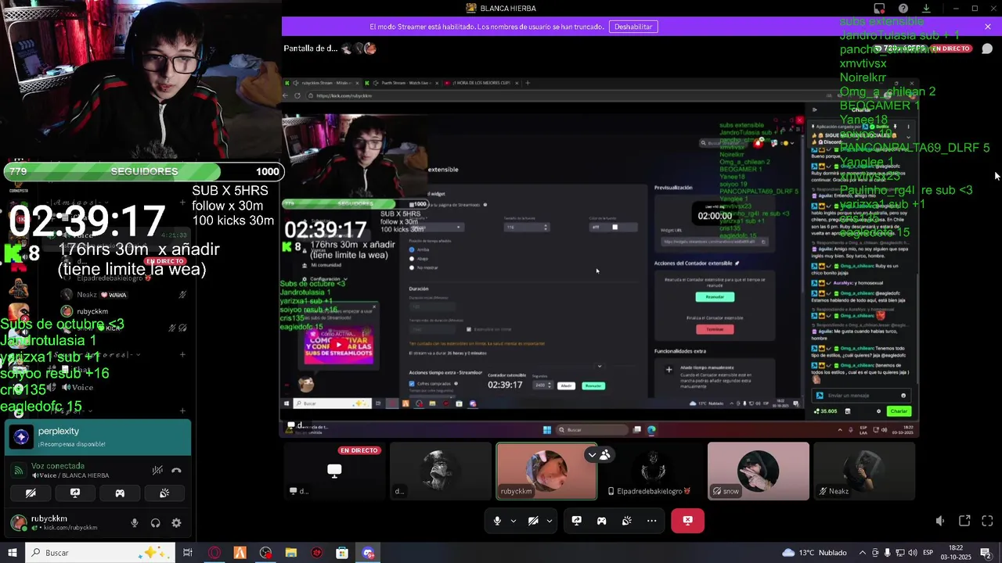Click rubyckkm in voice channel members

pyautogui.click(x=92, y=311)
